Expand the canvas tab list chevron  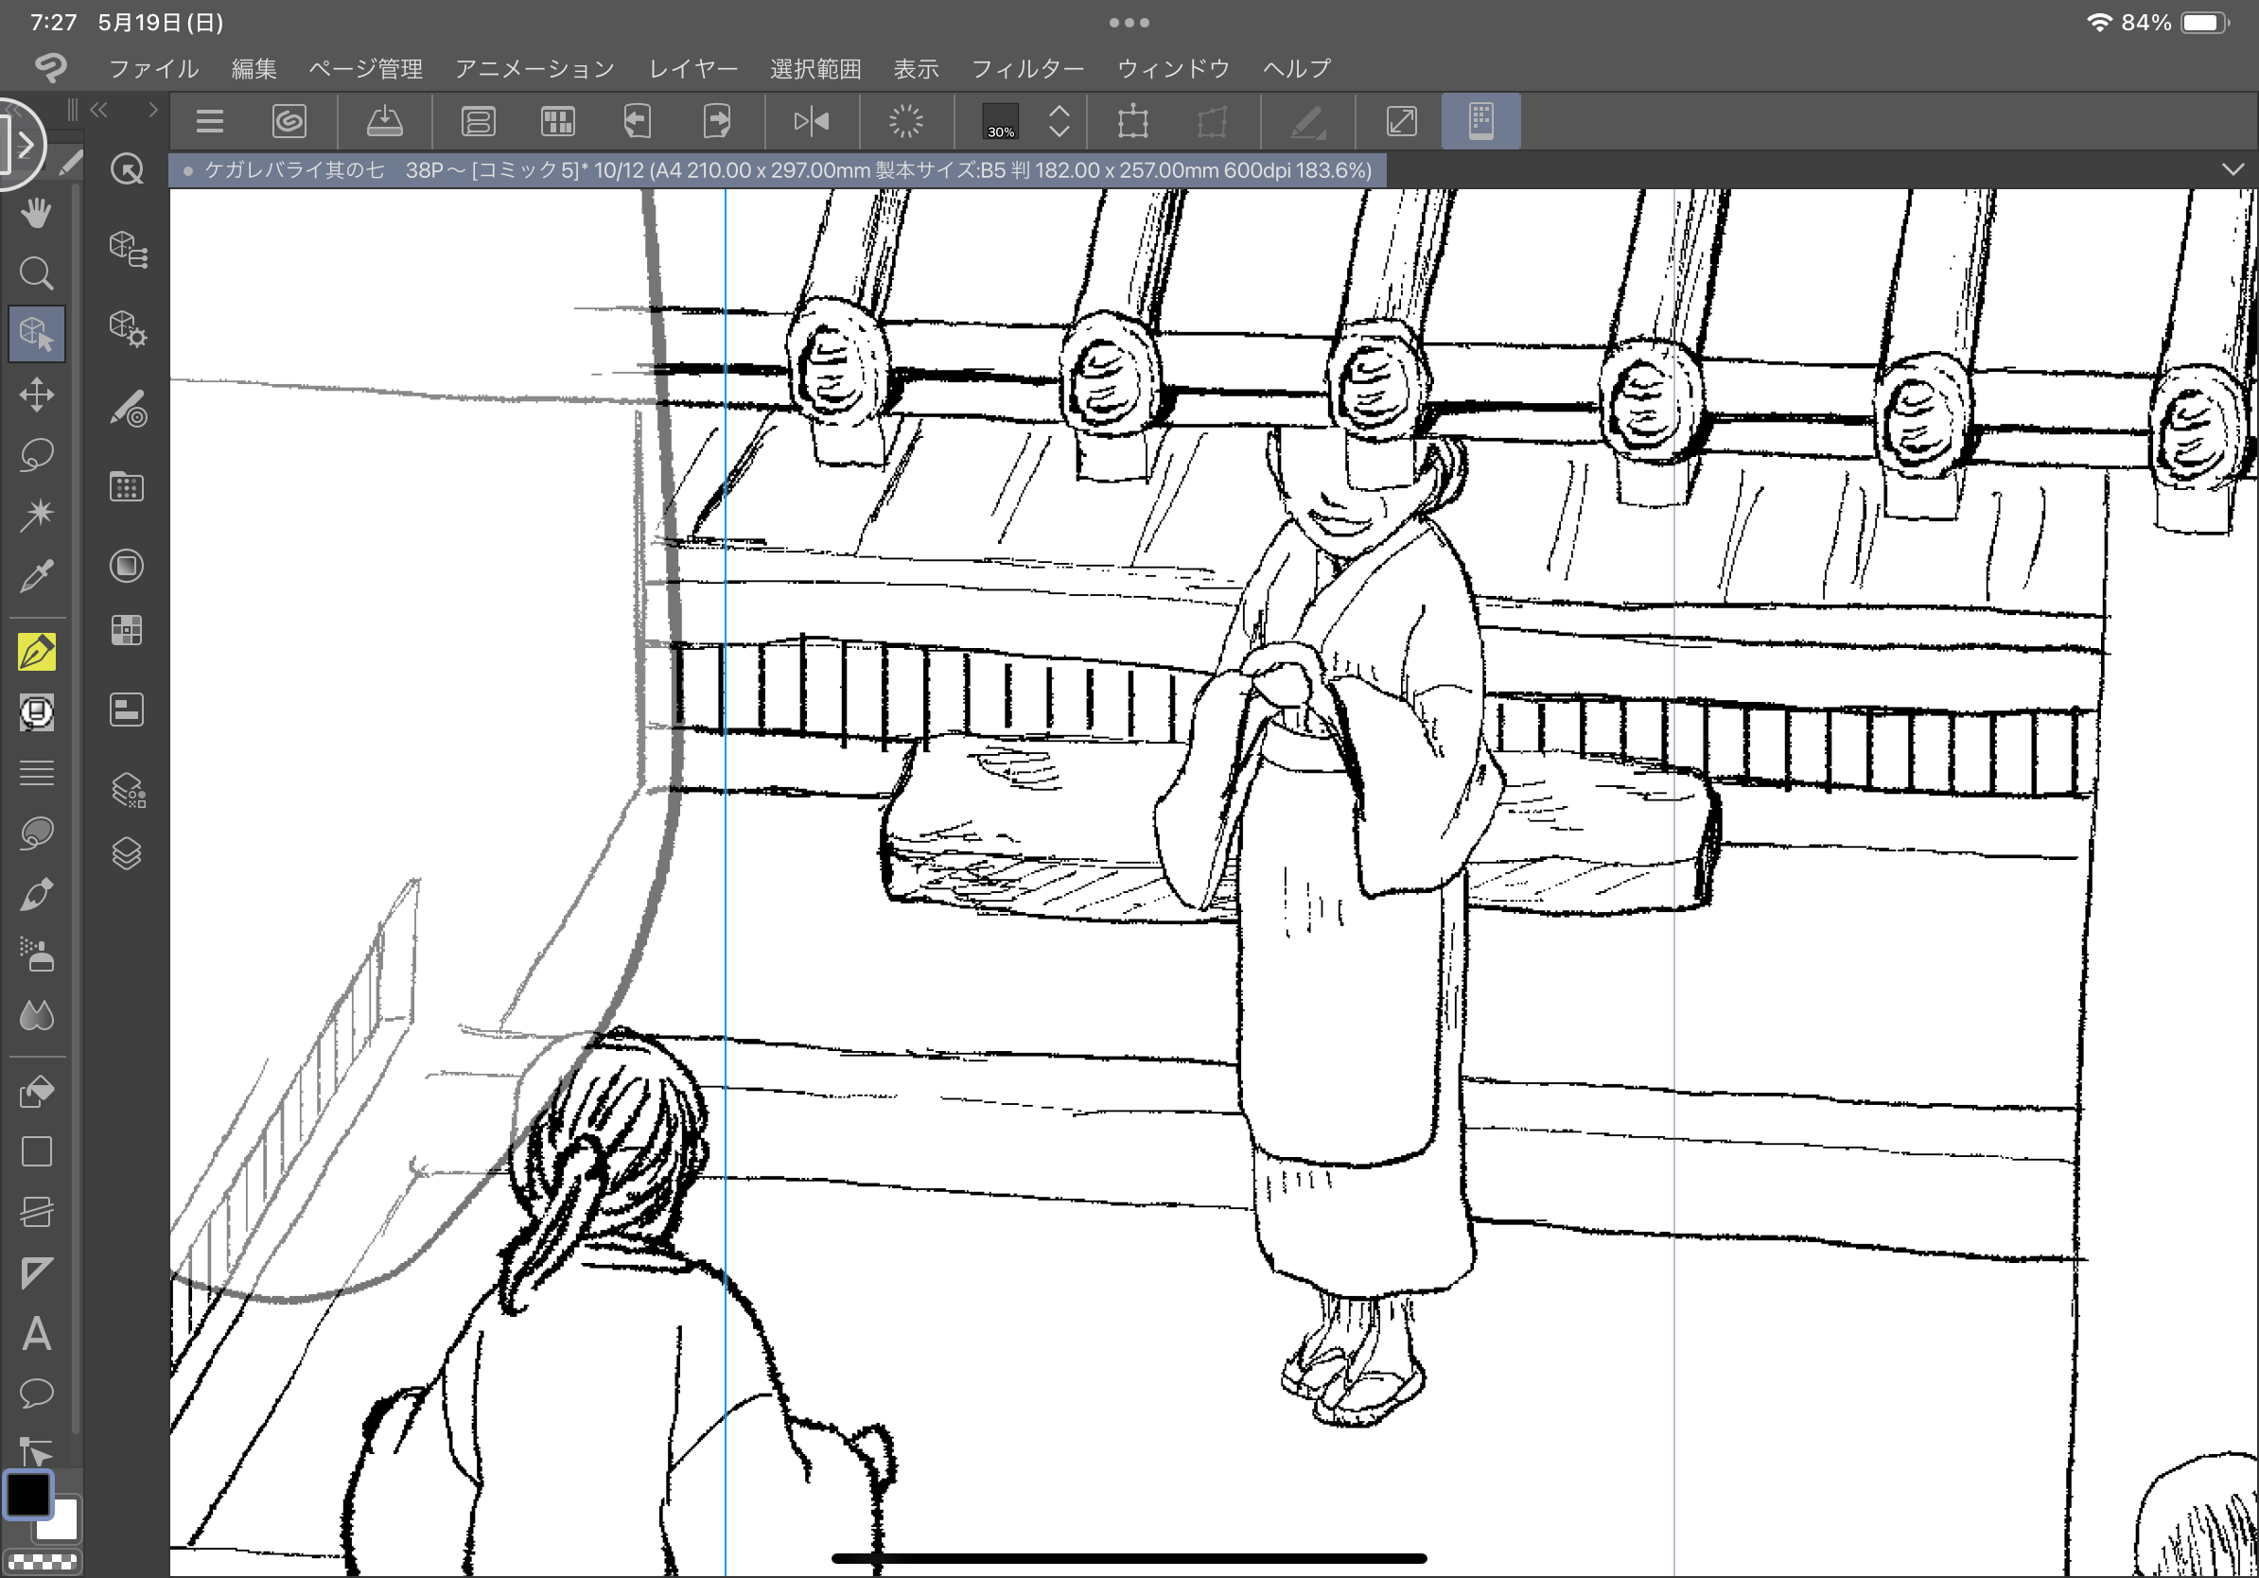coord(2233,169)
